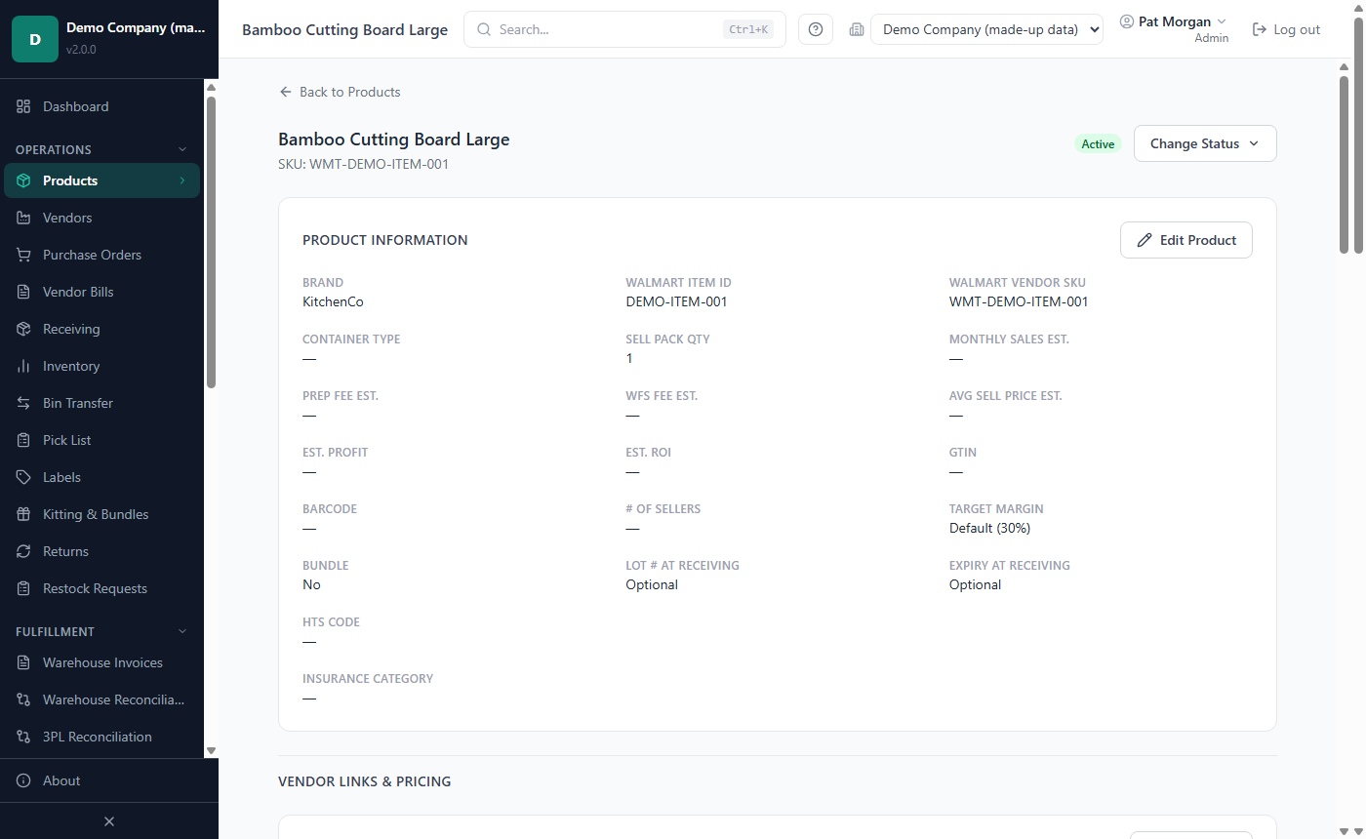Click the pencil icon on Edit Product
1366x839 pixels.
coord(1144,240)
